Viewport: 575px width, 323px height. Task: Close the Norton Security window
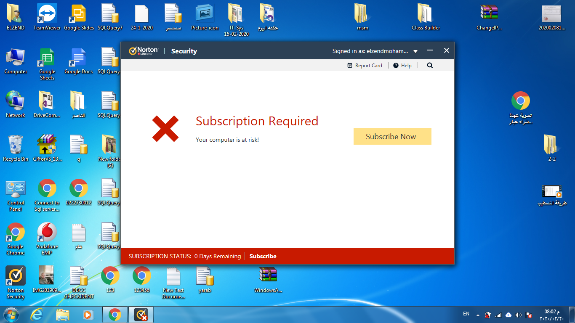pyautogui.click(x=447, y=50)
